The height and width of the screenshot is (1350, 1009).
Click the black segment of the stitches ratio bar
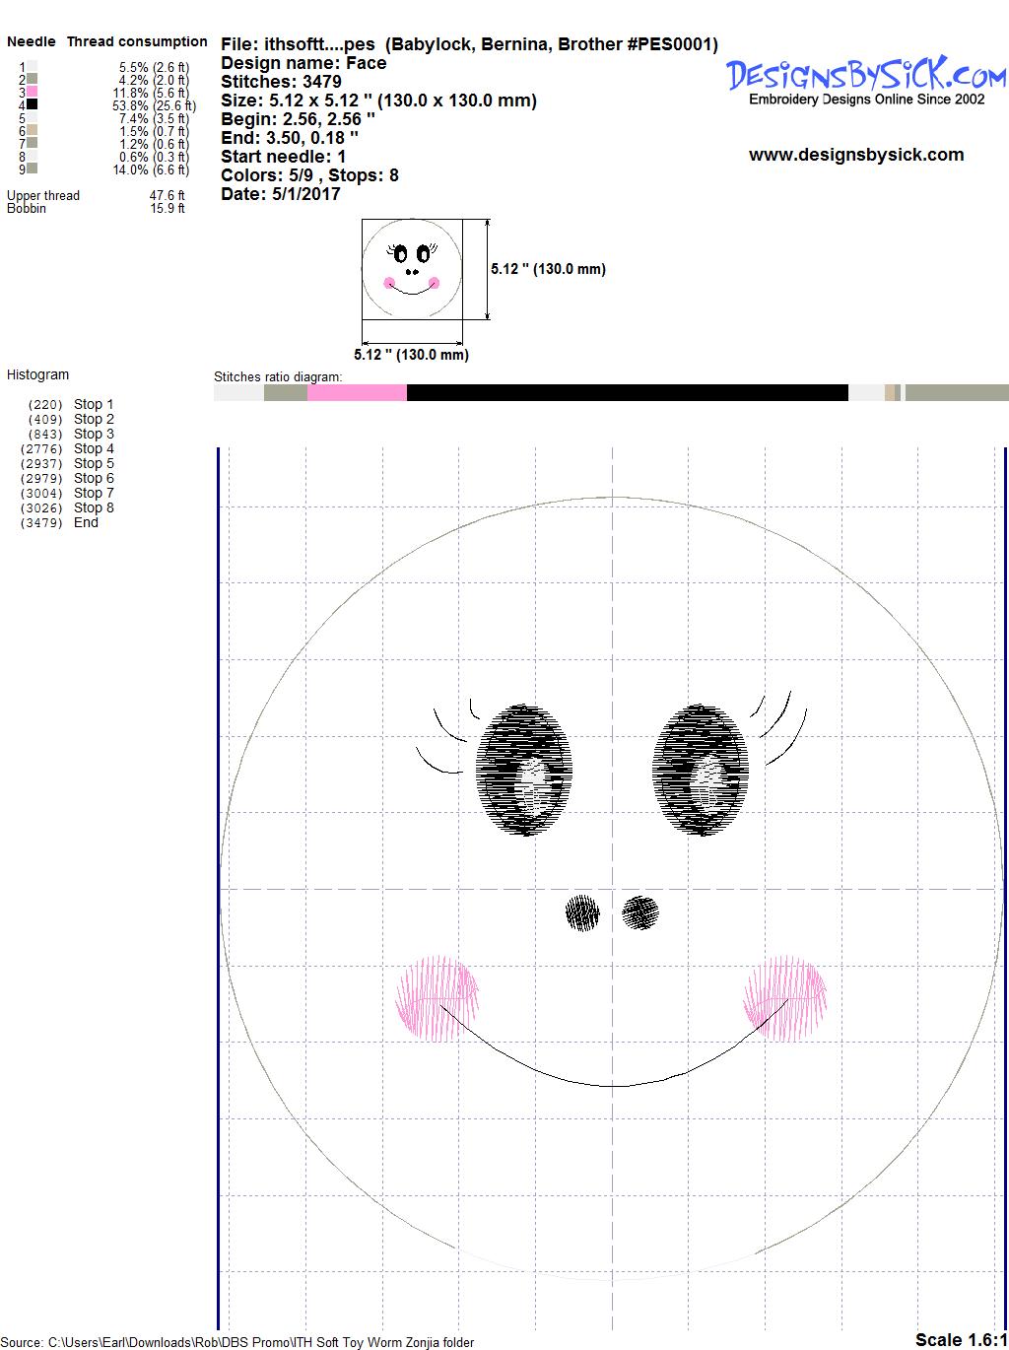pos(627,393)
